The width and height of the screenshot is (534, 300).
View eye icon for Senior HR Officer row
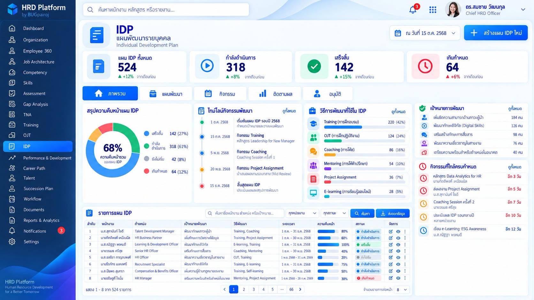398,251
